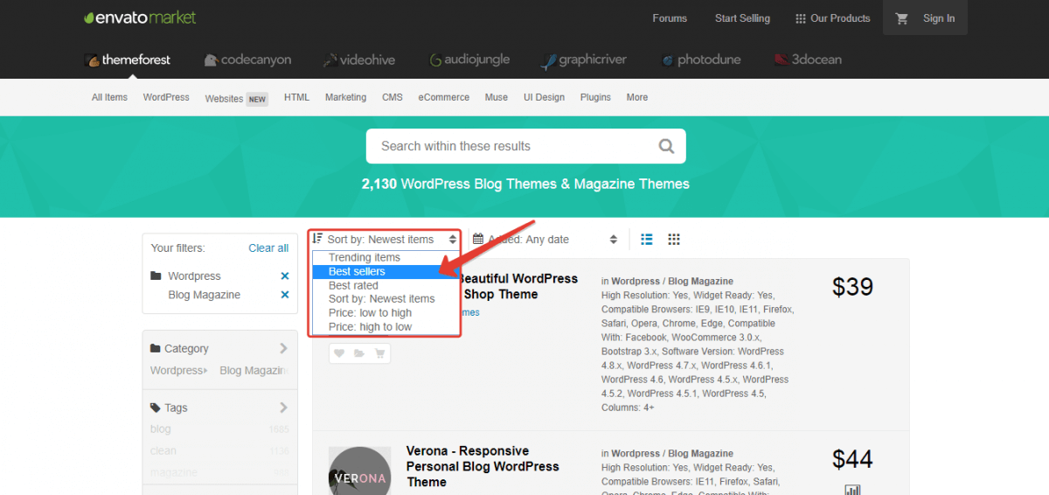The width and height of the screenshot is (1049, 495).
Task: Go to UI Design category
Action: click(x=545, y=97)
